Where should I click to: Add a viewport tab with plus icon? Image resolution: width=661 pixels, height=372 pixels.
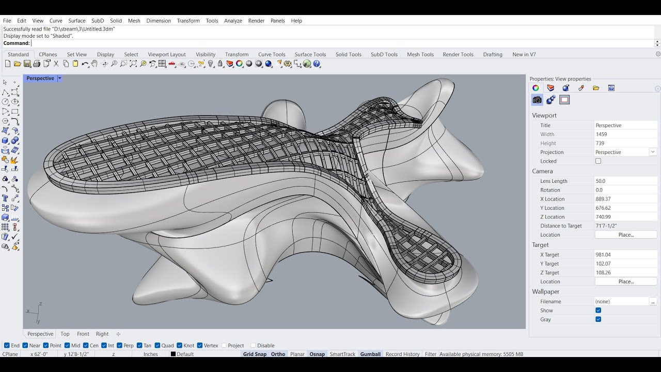118,334
